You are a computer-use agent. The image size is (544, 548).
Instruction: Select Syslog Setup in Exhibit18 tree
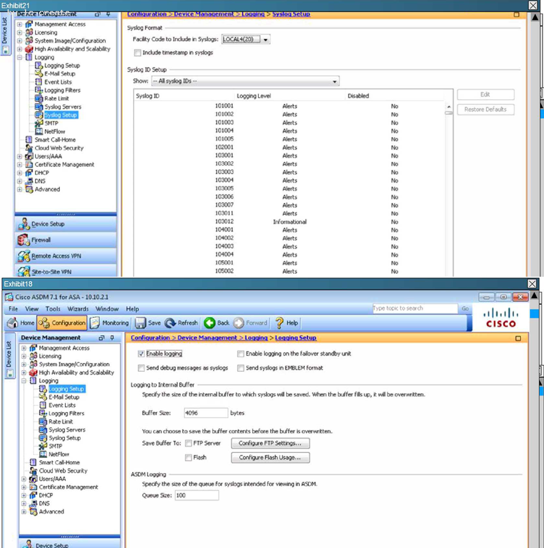point(65,438)
